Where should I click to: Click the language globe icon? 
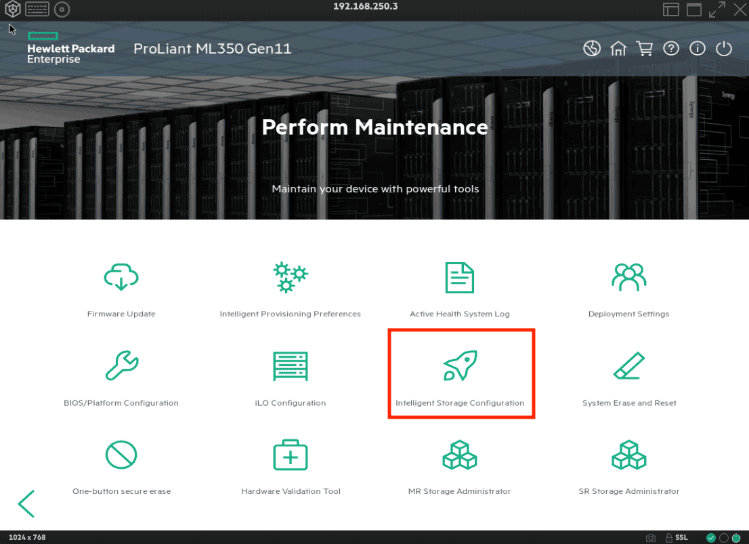[592, 49]
